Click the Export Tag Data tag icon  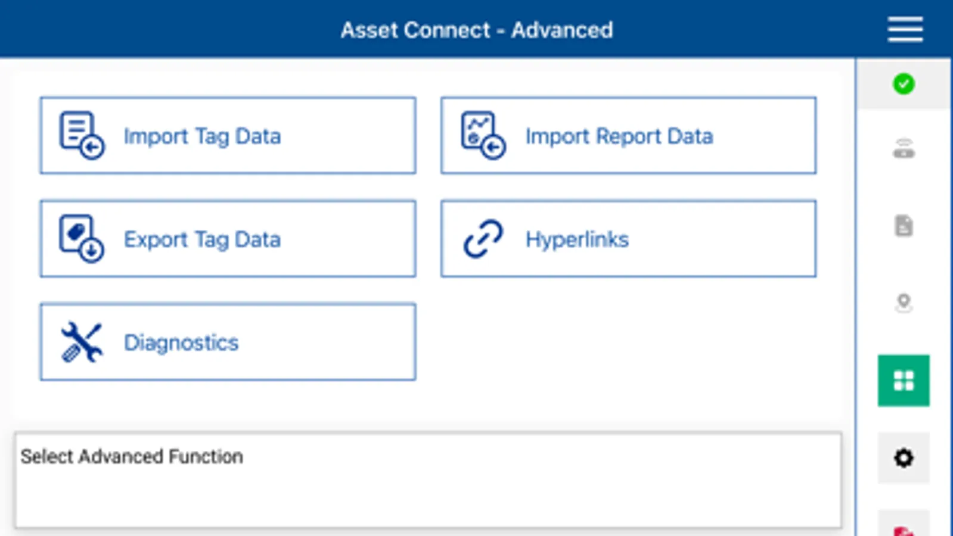click(x=82, y=238)
